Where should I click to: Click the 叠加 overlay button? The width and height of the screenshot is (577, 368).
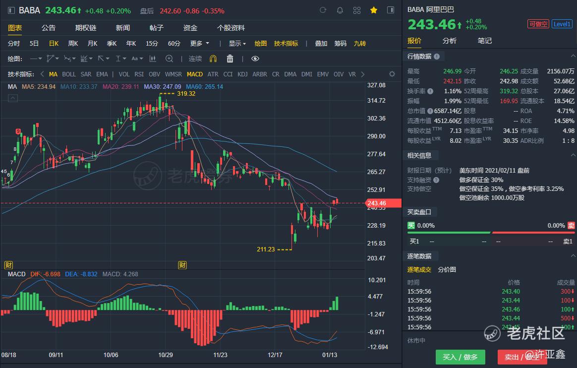point(321,44)
